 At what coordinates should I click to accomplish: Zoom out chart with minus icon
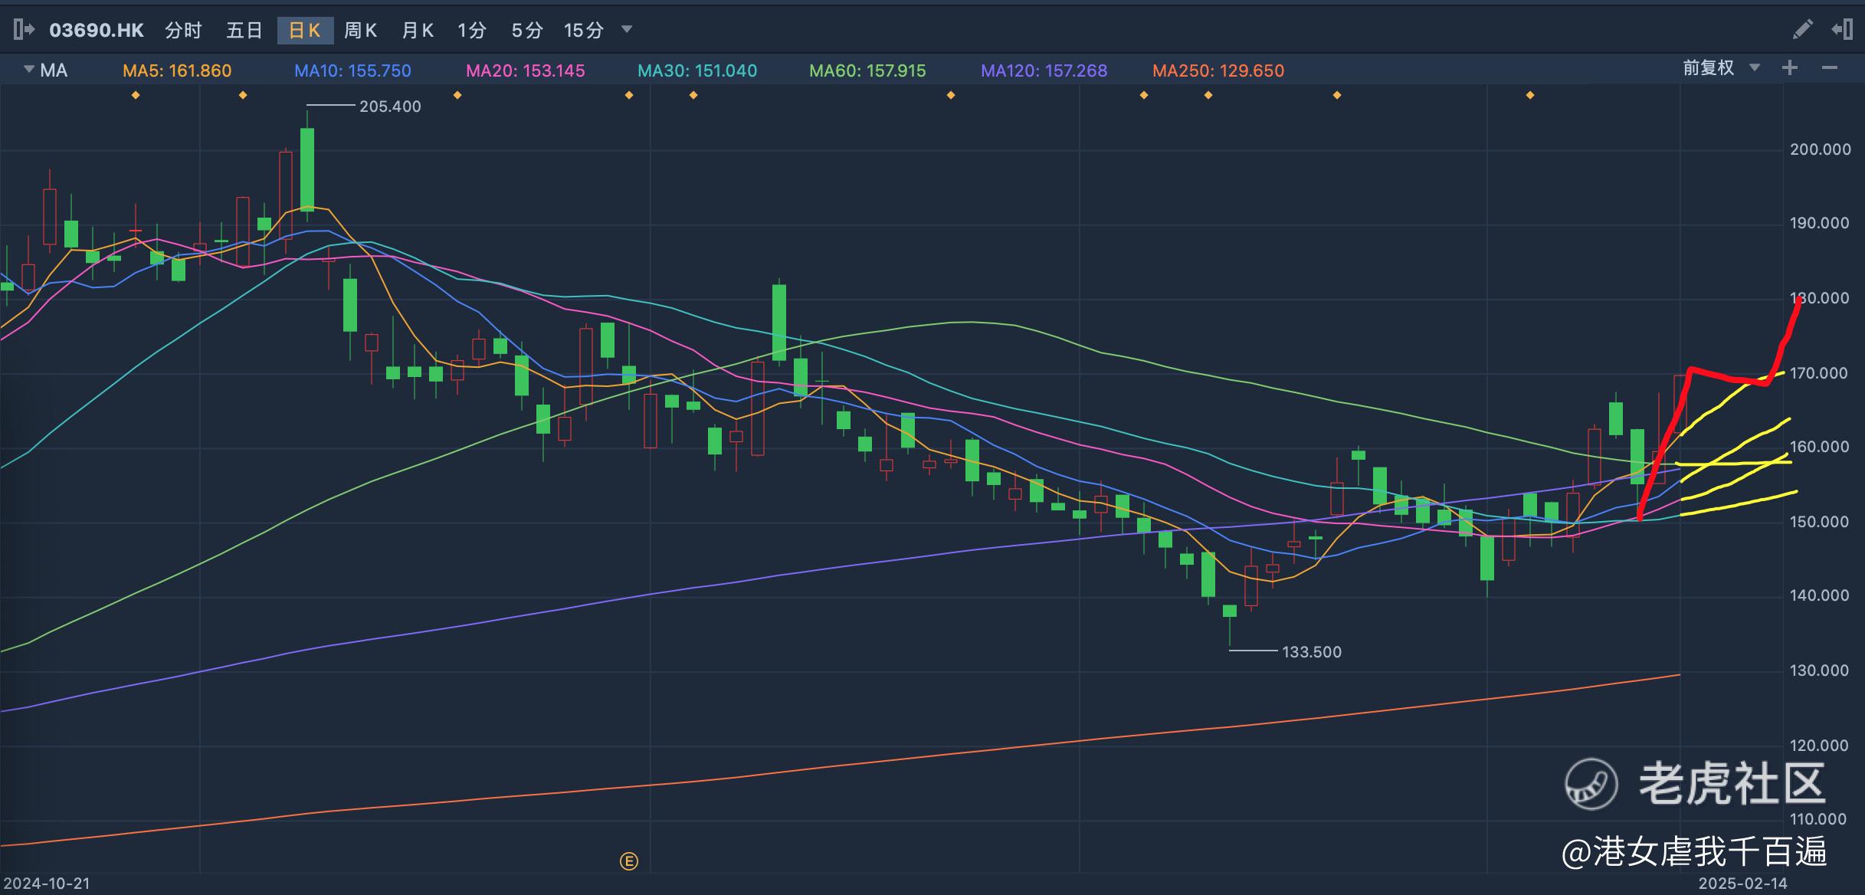1830,68
